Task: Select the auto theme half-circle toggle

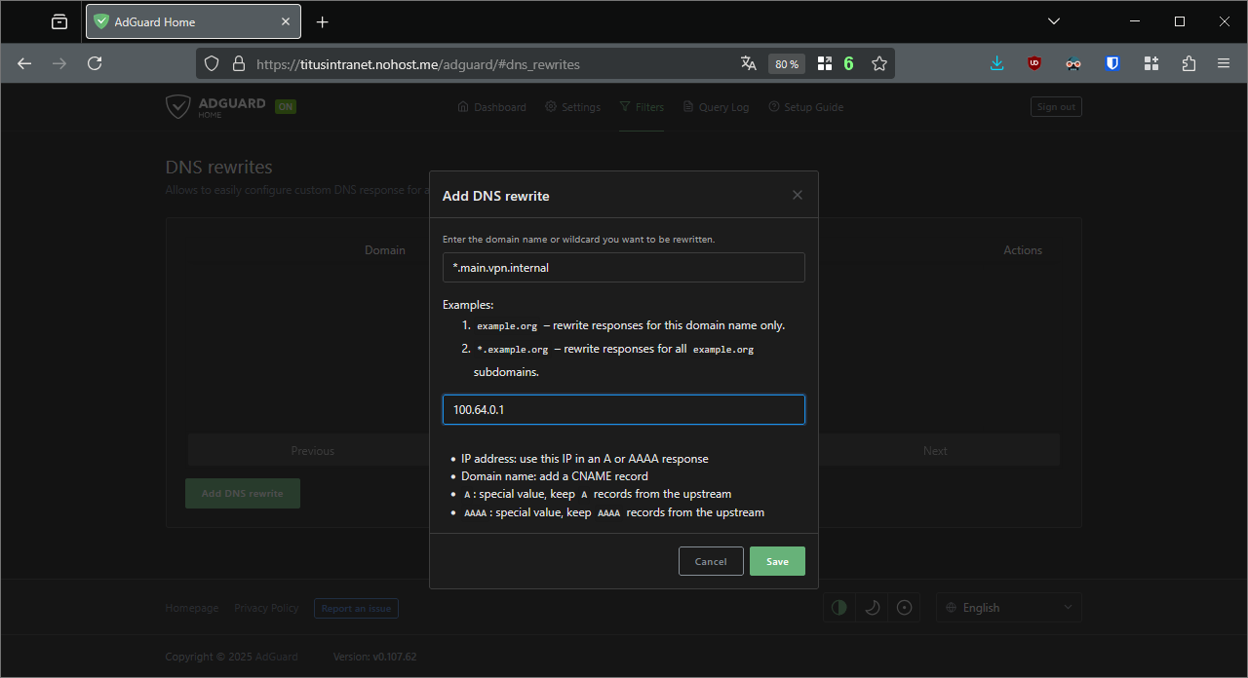Action: (x=839, y=608)
